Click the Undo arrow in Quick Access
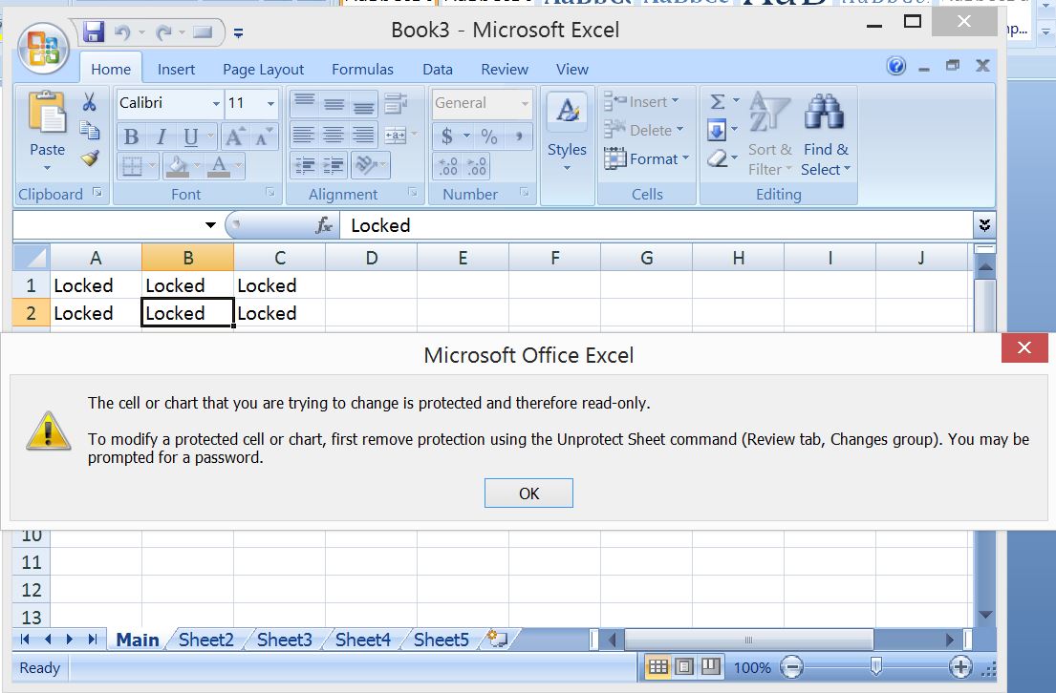Viewport: 1056px width, 693px height. (x=122, y=31)
